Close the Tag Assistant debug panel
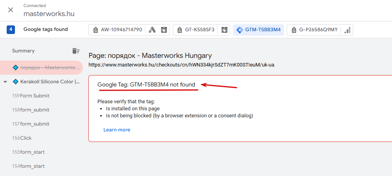 (x=11, y=10)
